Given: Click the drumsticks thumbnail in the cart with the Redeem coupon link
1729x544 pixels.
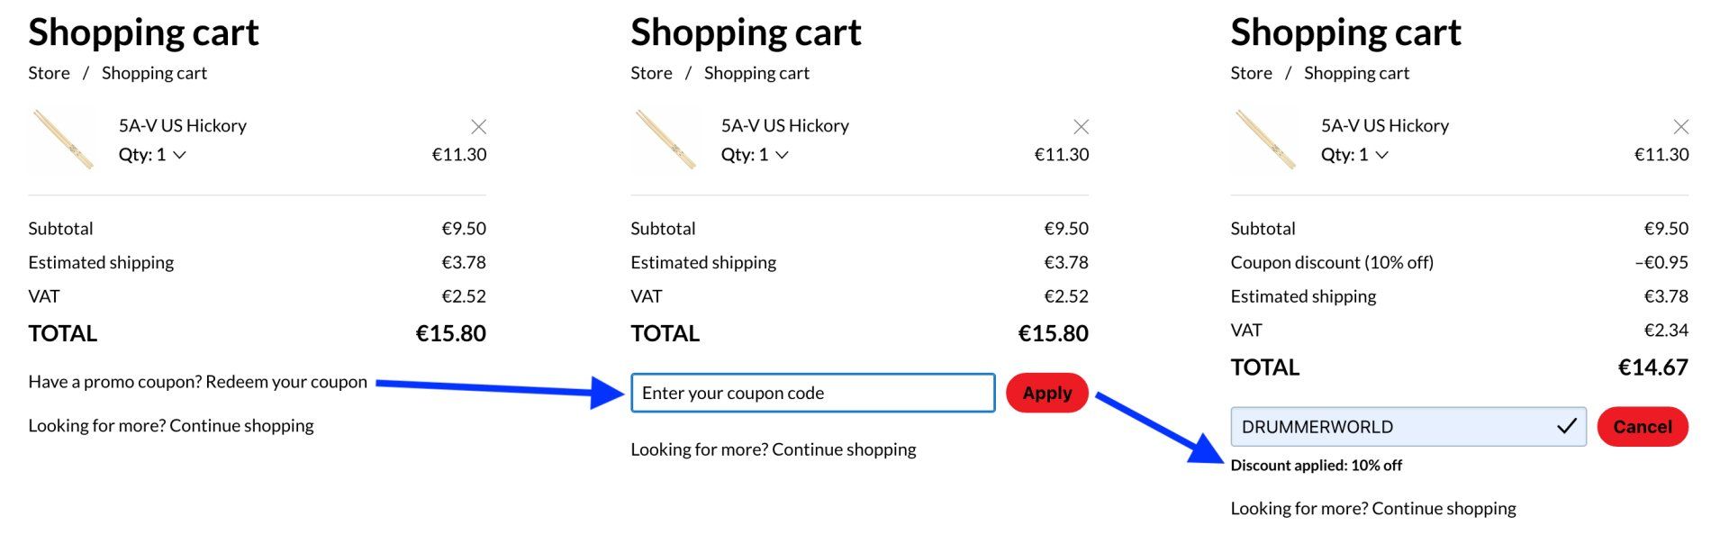Looking at the screenshot, I should tap(63, 140).
